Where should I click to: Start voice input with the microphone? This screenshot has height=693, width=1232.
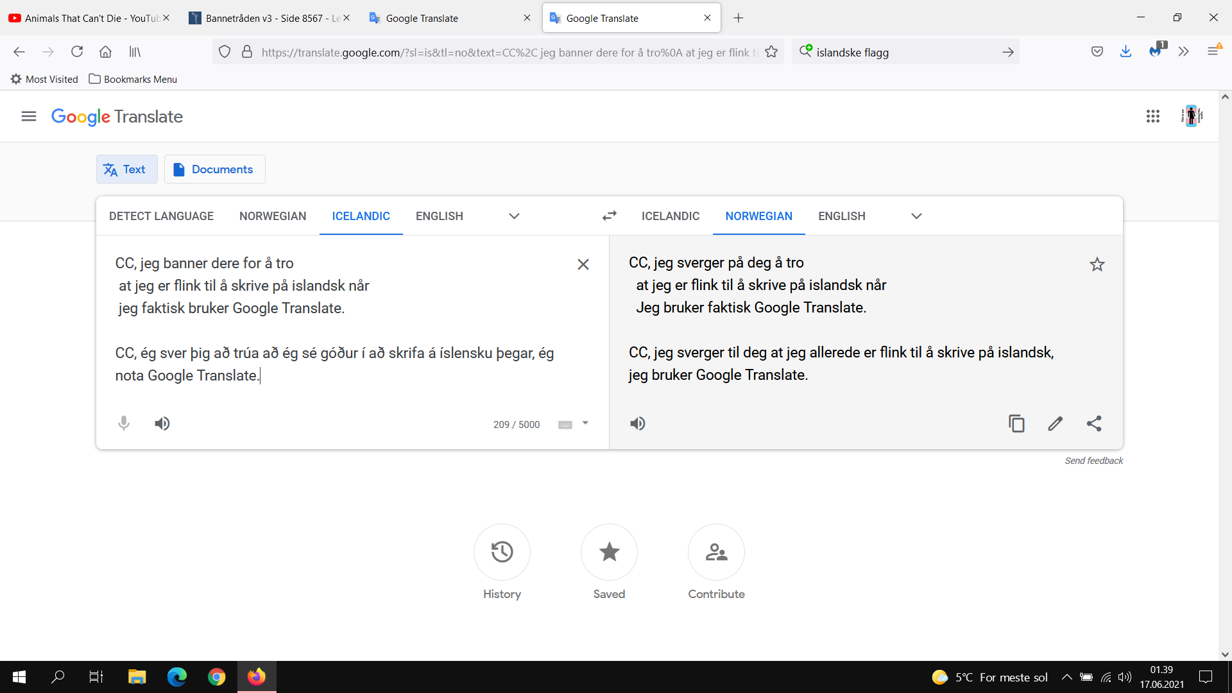coord(124,424)
